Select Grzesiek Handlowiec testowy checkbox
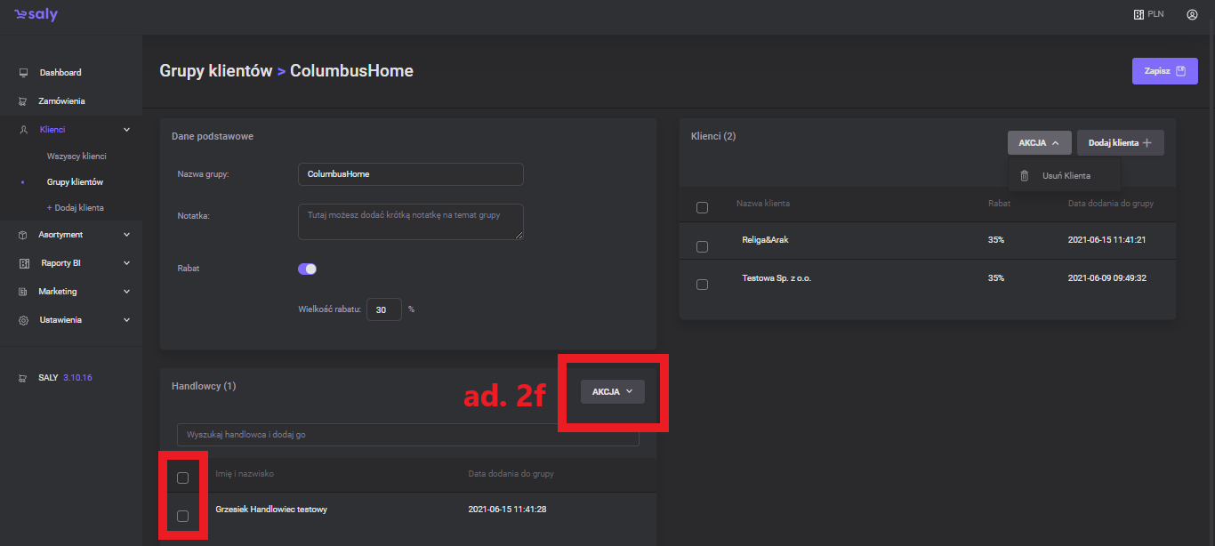 (x=182, y=516)
